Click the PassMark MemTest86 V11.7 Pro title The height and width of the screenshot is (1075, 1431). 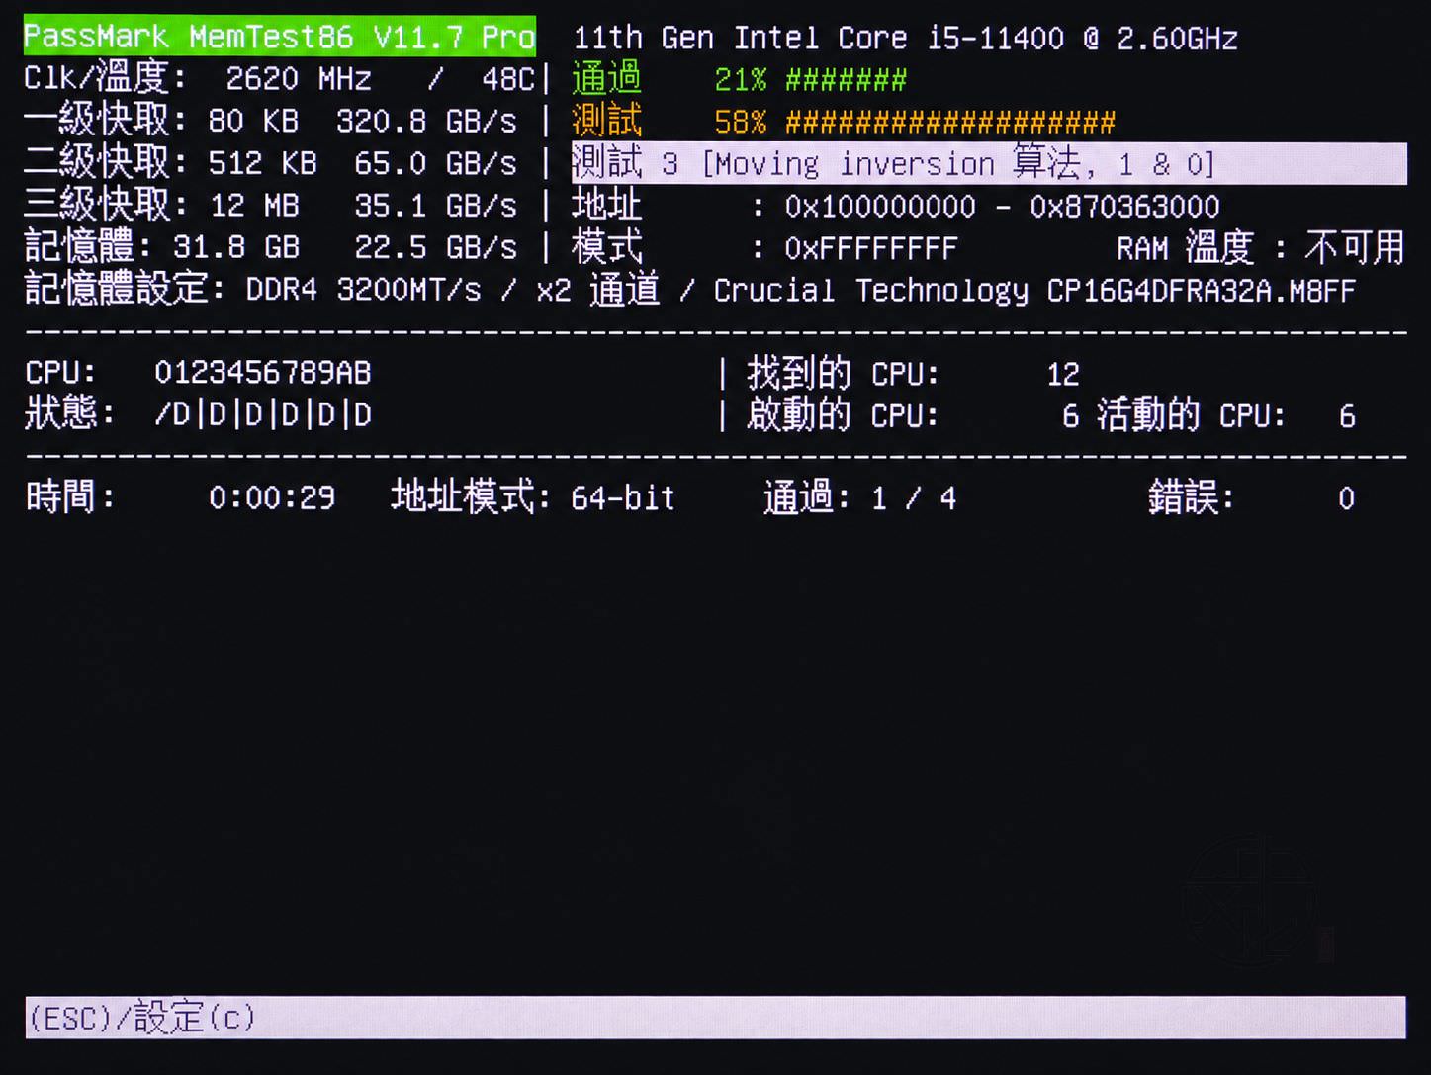[279, 38]
